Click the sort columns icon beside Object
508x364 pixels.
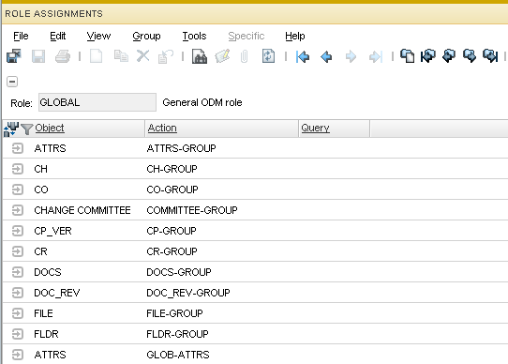pos(10,129)
